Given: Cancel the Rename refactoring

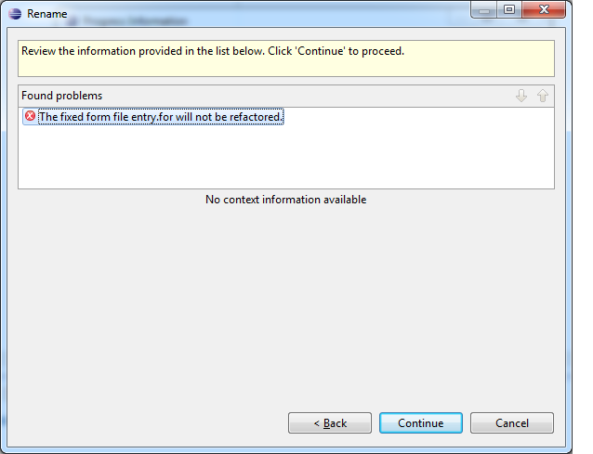Looking at the screenshot, I should tap(512, 422).
